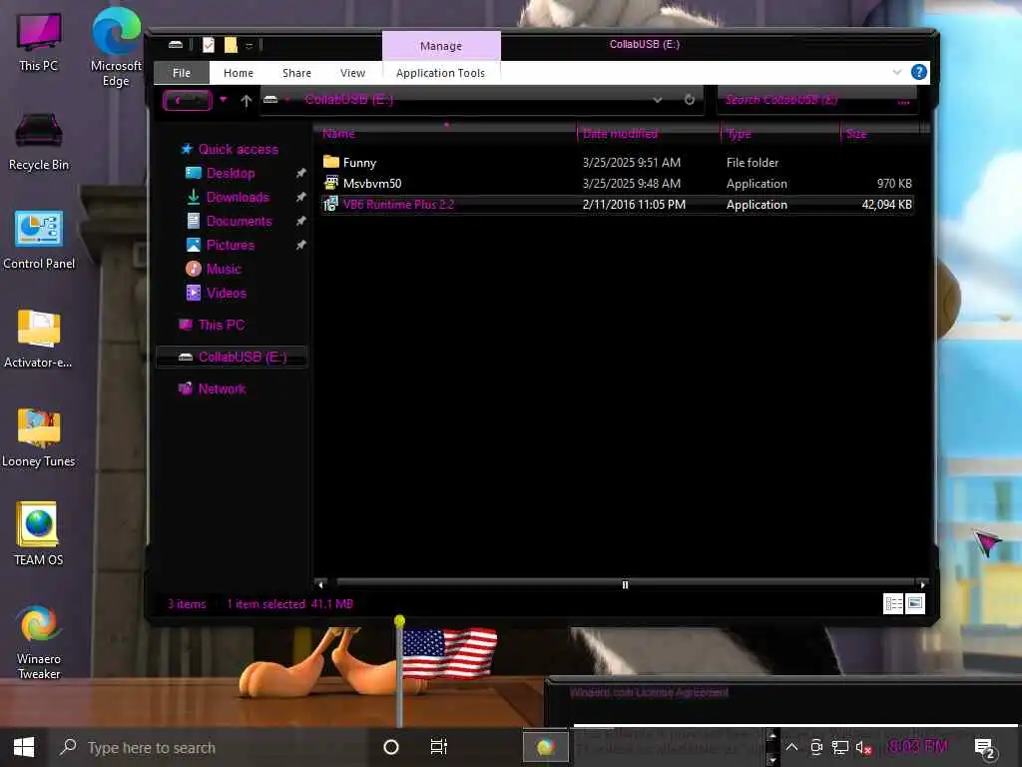Viewport: 1022px width, 767px height.
Task: Open the Windows Start menu
Action: tap(24, 747)
